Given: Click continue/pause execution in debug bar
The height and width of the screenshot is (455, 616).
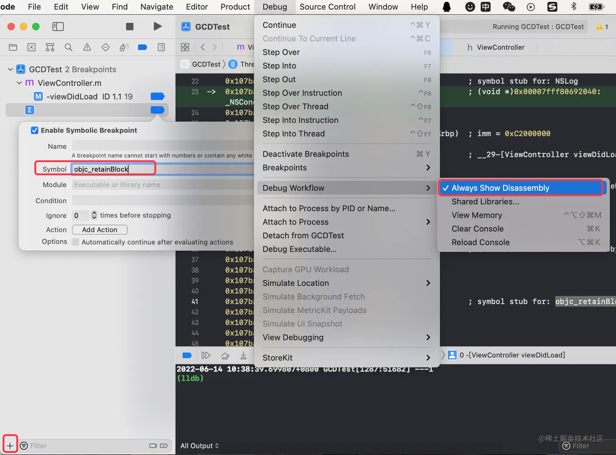Looking at the screenshot, I should [206, 355].
